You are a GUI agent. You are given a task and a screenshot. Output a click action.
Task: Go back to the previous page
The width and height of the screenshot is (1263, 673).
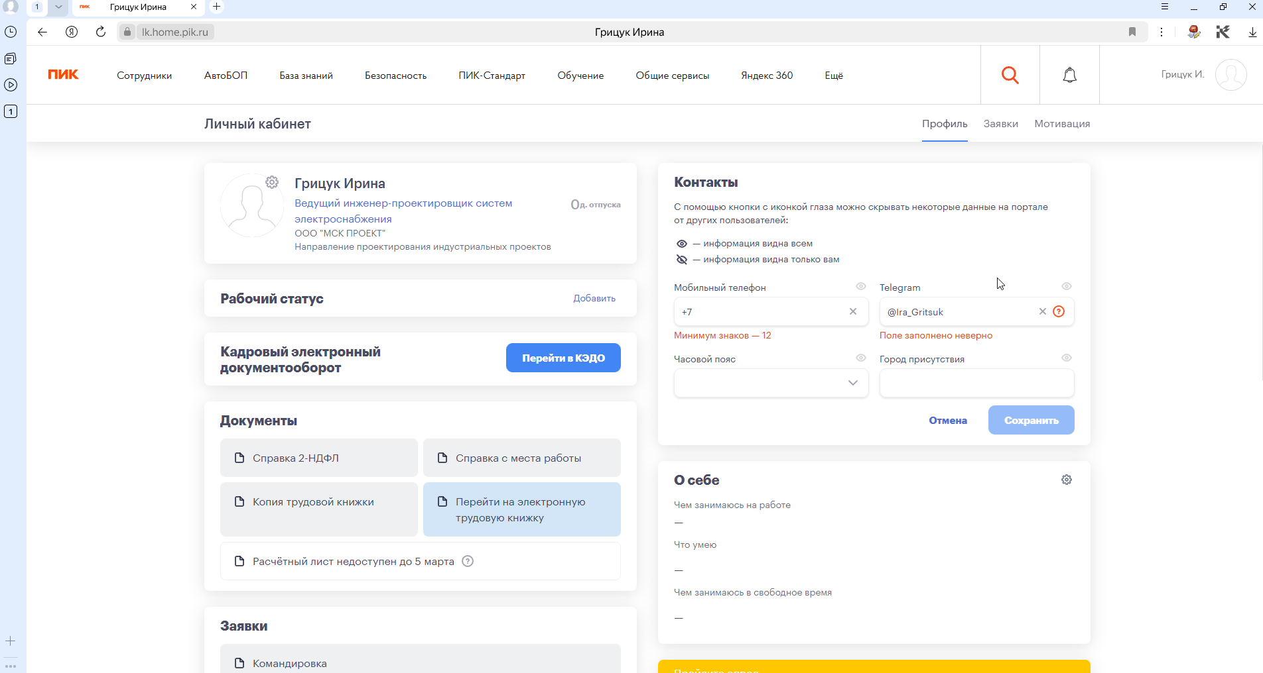coord(42,32)
